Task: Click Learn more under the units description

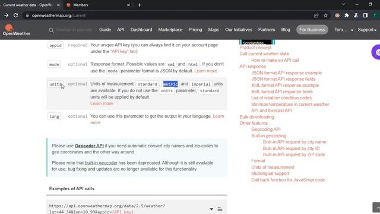Action: pos(102,103)
